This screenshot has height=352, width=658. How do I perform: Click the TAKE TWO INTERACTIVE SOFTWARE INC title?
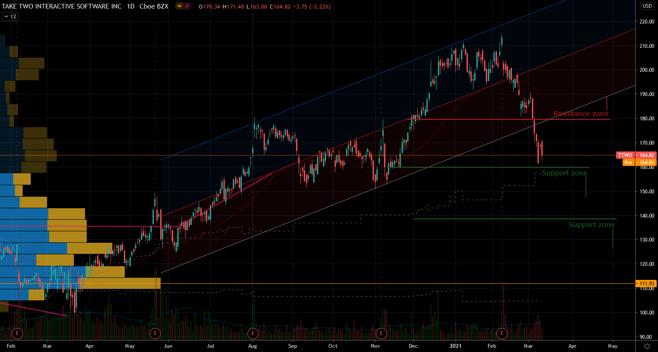(62, 6)
